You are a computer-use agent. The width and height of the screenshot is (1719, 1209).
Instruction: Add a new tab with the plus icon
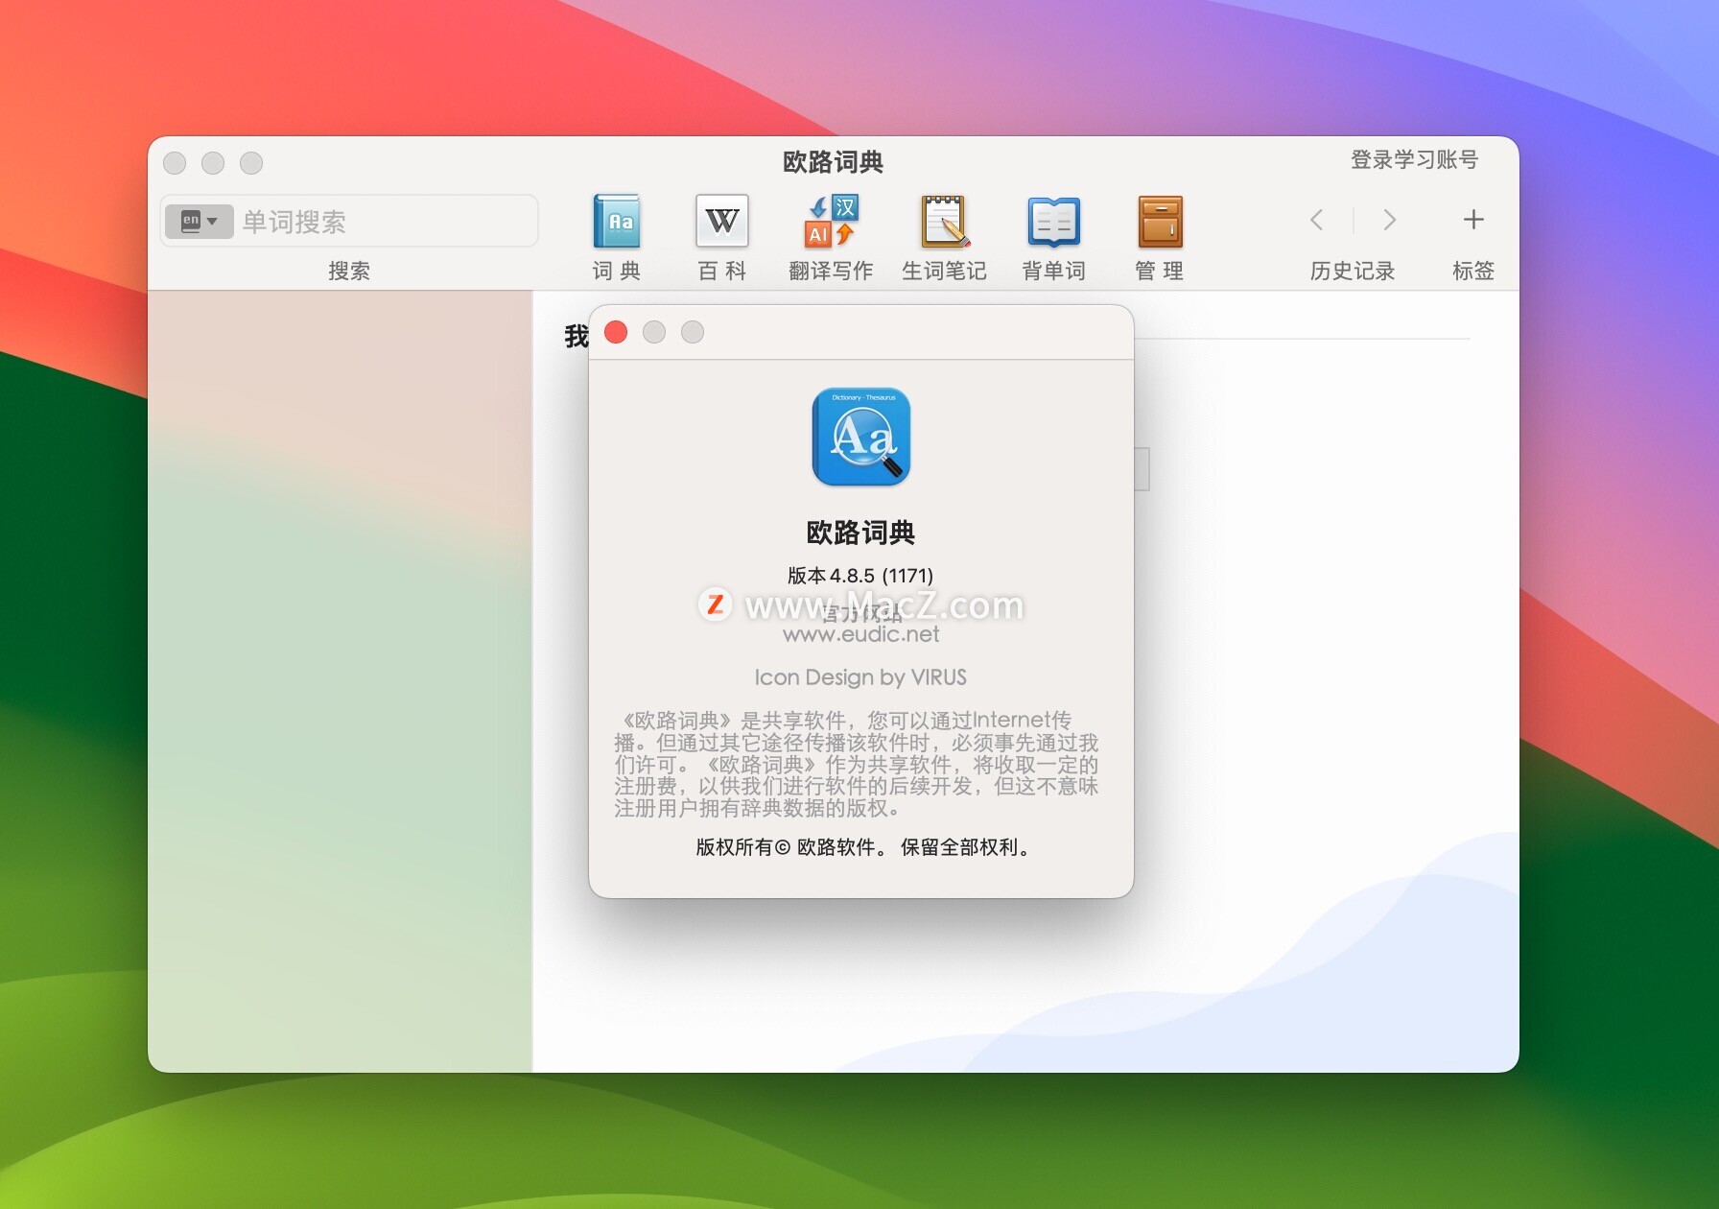tap(1473, 220)
